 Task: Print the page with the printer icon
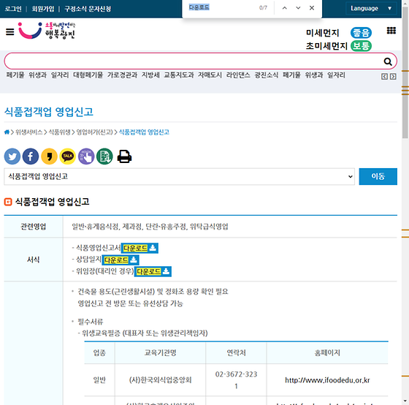tap(124, 156)
